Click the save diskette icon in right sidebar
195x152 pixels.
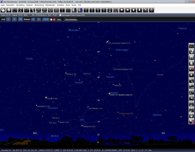191,57
